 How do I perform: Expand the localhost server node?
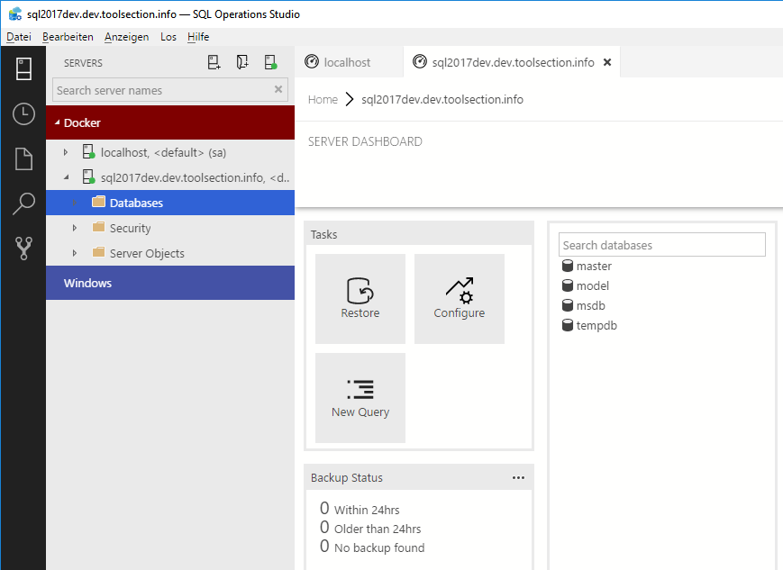[x=66, y=152]
